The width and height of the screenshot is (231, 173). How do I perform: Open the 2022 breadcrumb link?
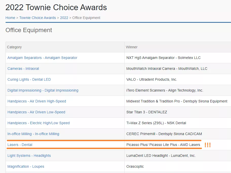point(64,18)
